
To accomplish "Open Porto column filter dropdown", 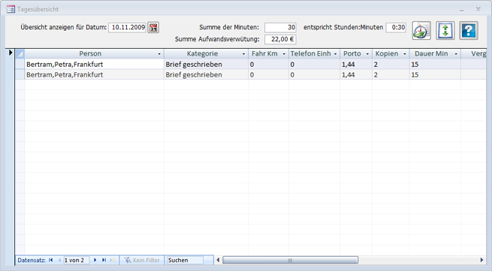I will point(367,54).
